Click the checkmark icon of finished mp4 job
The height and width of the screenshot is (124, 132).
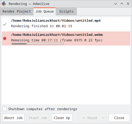[5, 24]
